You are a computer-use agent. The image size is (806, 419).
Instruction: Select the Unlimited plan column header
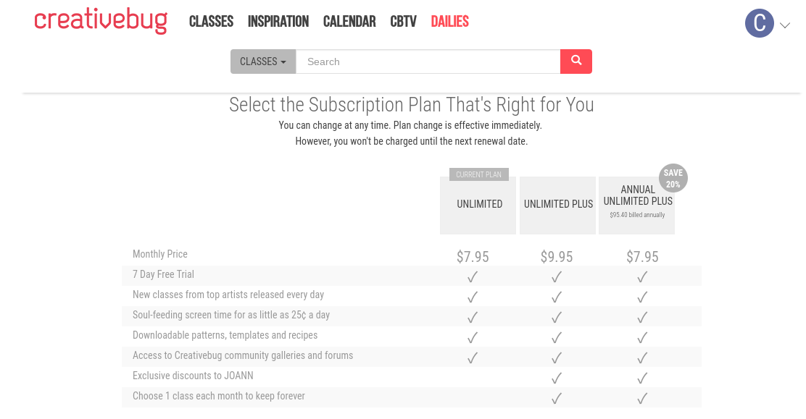pyautogui.click(x=479, y=205)
